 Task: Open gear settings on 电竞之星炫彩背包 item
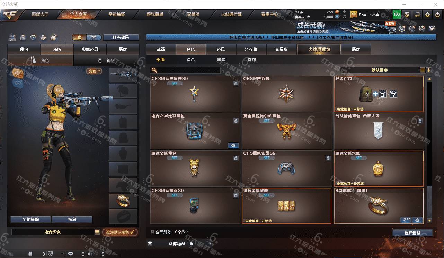[x=233, y=145]
